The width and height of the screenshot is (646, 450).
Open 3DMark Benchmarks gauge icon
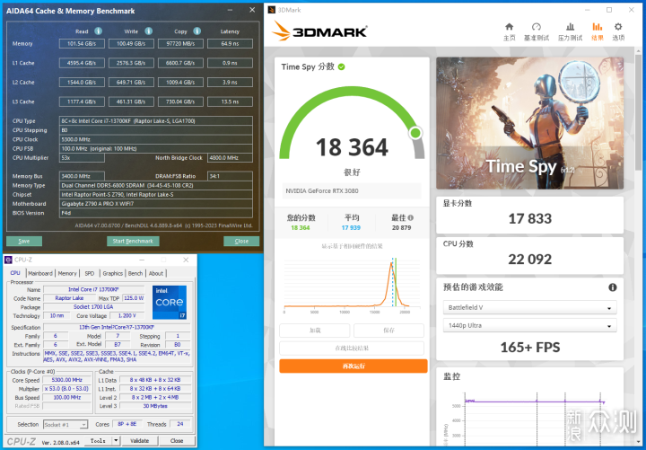coord(536,27)
